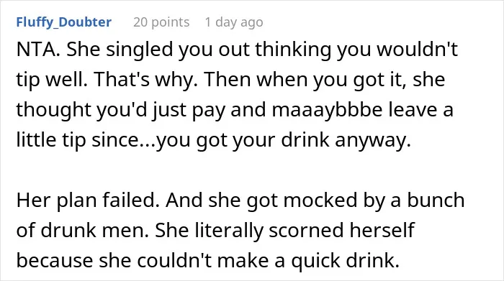
Task: Click the phrase Her plan failed
Action: click(88, 200)
